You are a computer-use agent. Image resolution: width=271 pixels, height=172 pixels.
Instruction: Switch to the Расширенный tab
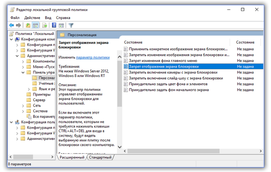coord(72,157)
